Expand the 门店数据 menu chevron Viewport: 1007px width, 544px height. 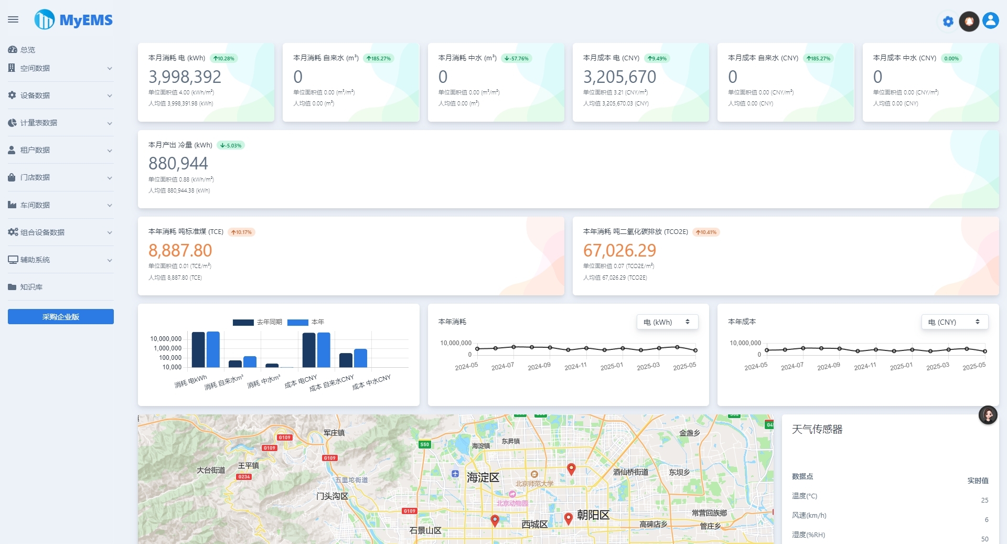(x=110, y=178)
